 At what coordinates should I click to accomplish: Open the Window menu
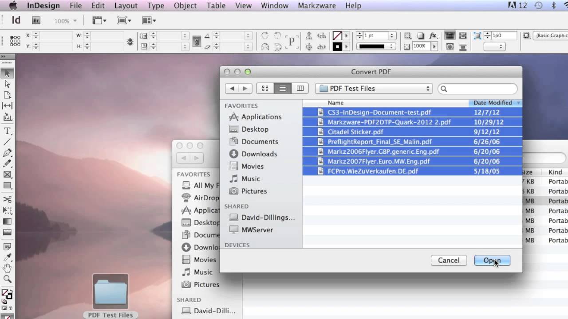pos(275,6)
